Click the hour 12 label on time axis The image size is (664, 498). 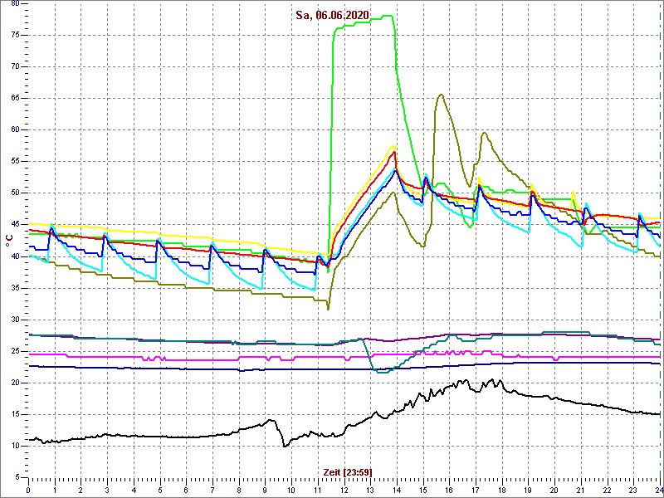point(344,491)
